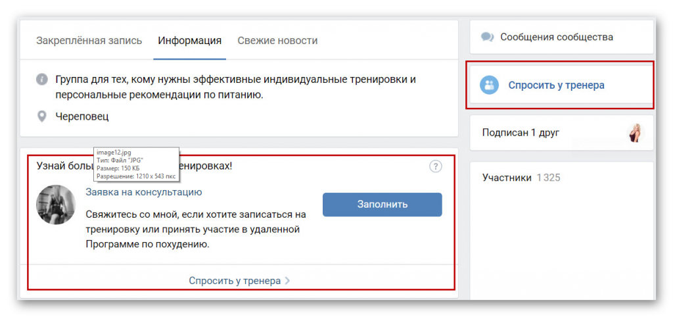Select the Череповец city link

click(x=82, y=116)
